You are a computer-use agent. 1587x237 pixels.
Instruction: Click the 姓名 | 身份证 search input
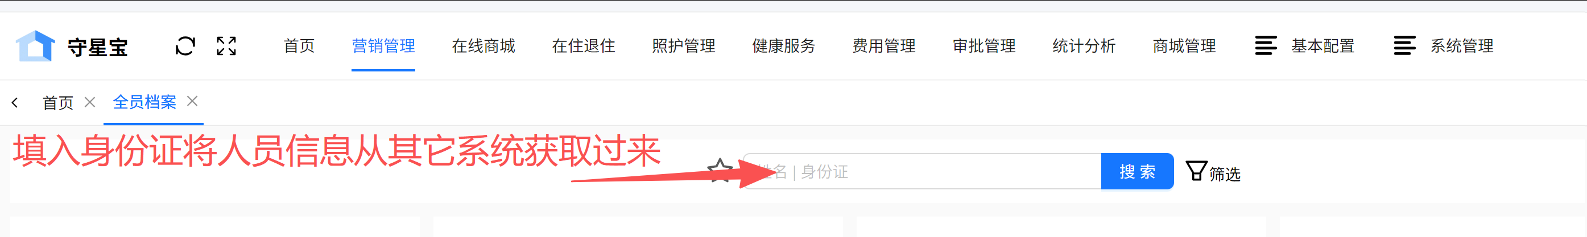[x=922, y=171]
